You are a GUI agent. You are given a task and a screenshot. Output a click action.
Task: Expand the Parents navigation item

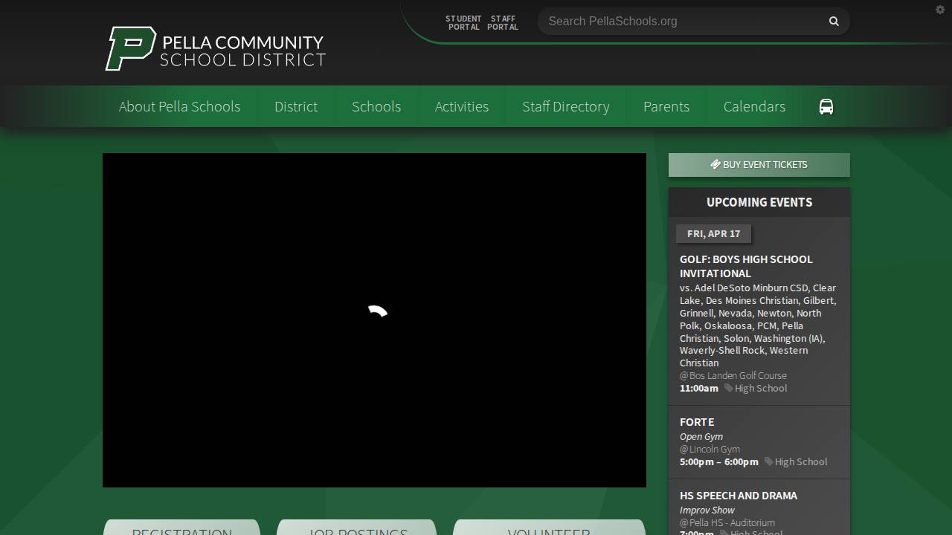coord(666,106)
